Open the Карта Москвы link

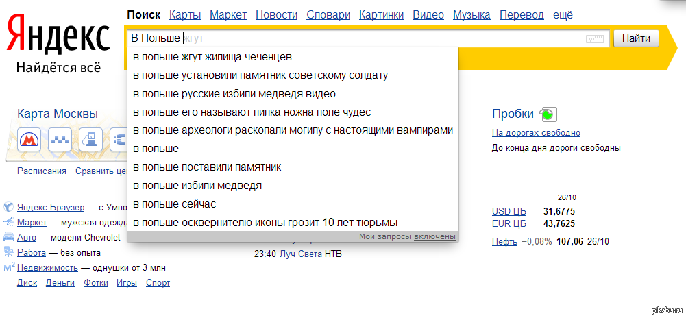point(58,114)
